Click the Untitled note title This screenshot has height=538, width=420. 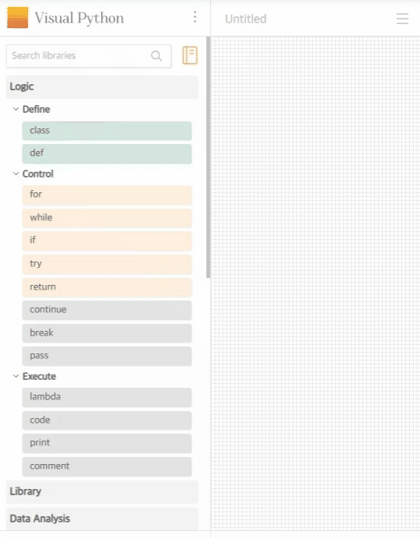(x=246, y=19)
